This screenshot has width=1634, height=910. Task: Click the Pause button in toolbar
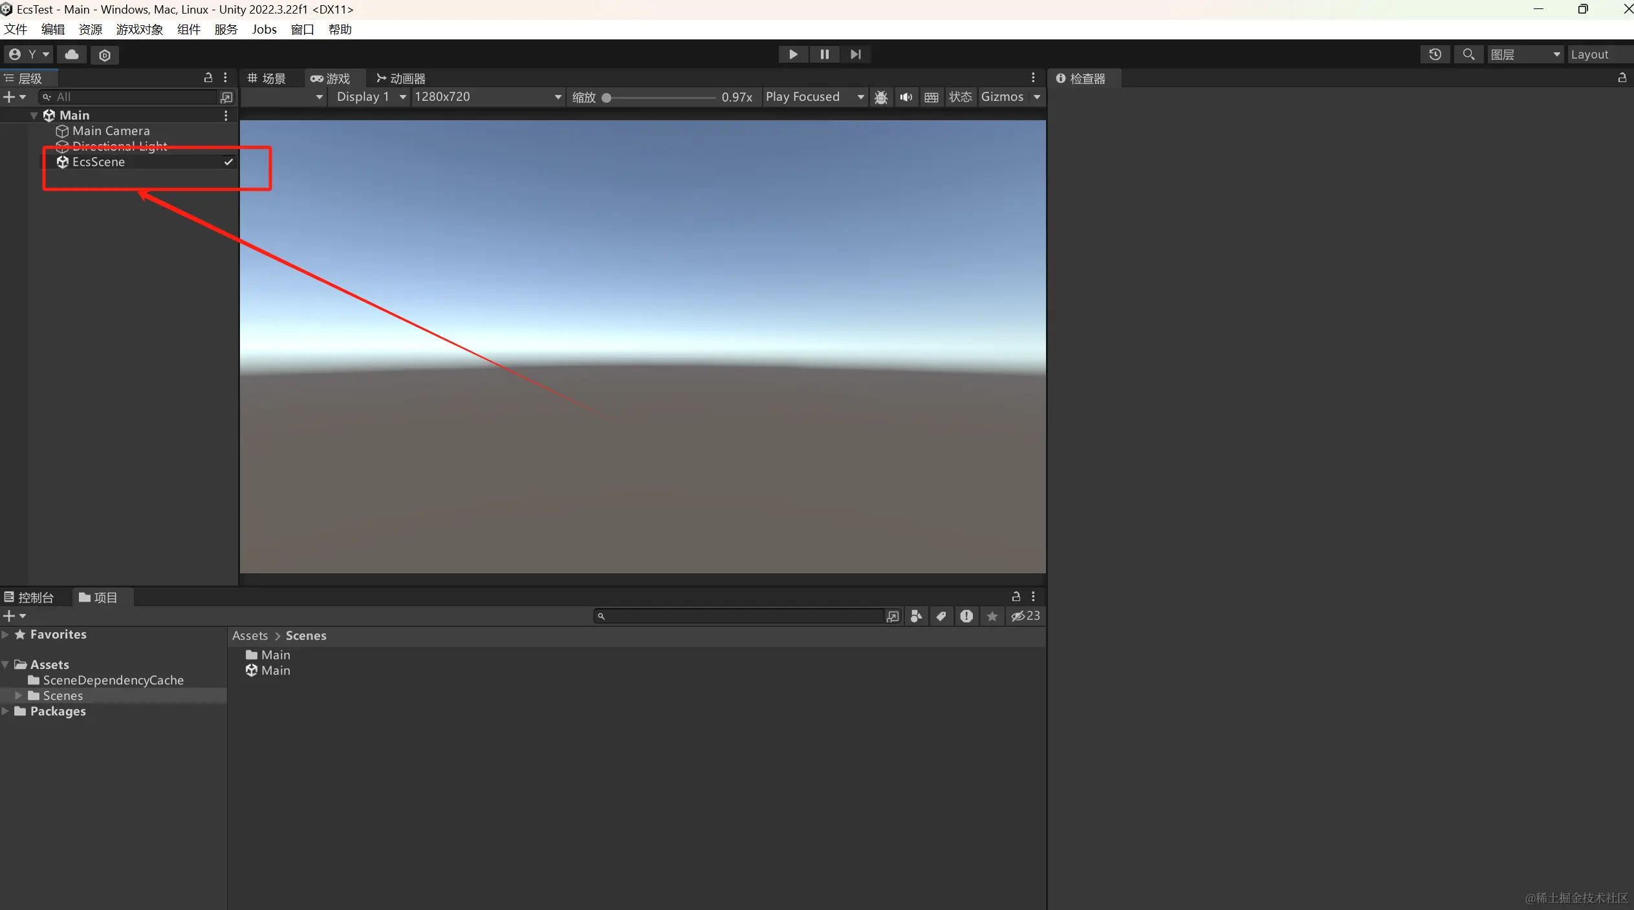[x=824, y=54]
